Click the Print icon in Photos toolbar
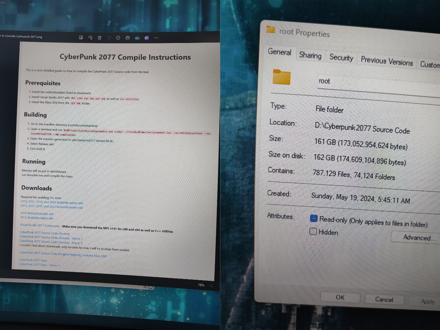The height and width of the screenshot is (330, 440). pos(128,38)
